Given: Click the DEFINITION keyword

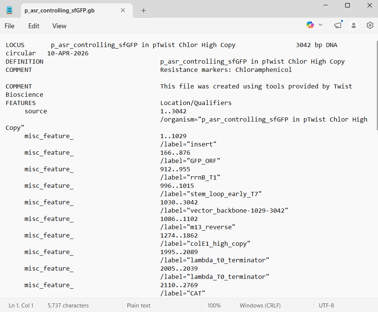Looking at the screenshot, I should (x=24, y=62).
